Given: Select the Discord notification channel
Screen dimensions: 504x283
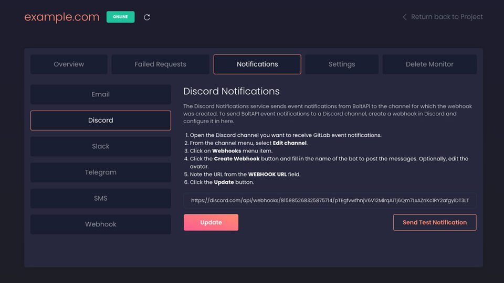Looking at the screenshot, I should [101, 121].
